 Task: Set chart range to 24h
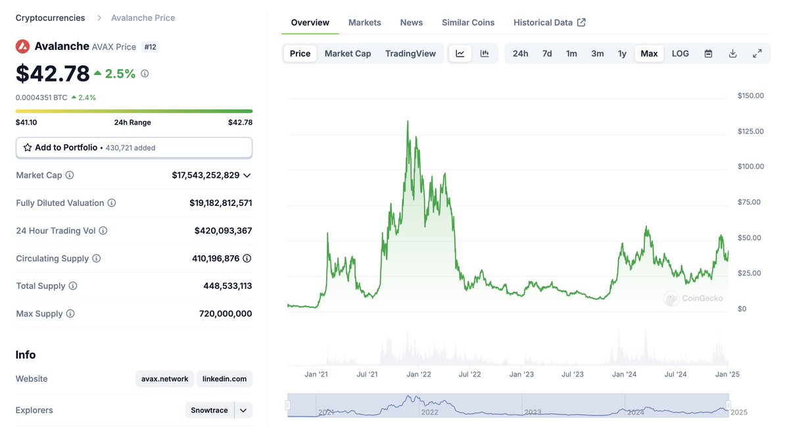coord(520,53)
